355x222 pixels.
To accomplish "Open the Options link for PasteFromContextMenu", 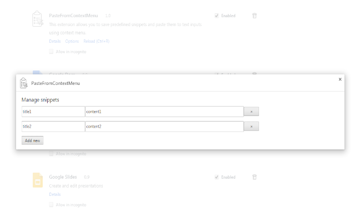I will click(72, 41).
